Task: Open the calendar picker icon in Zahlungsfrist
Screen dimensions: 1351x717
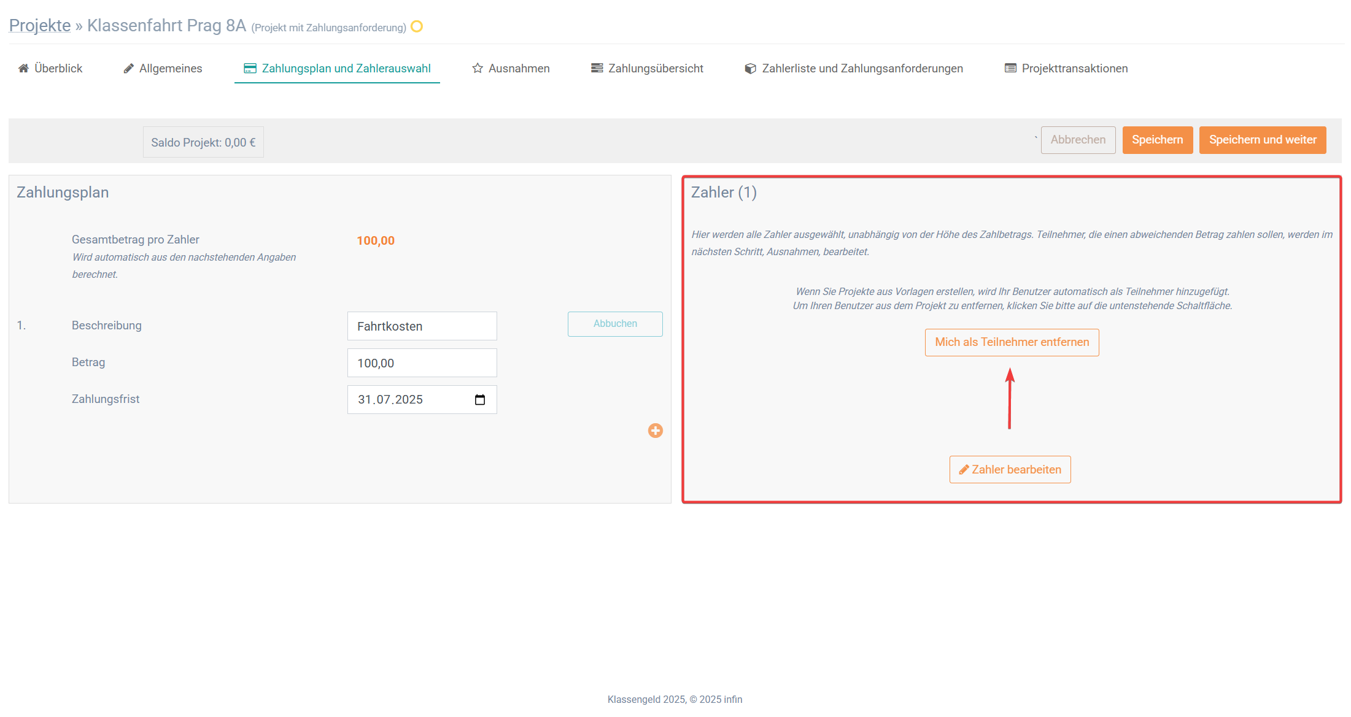Action: (x=480, y=400)
